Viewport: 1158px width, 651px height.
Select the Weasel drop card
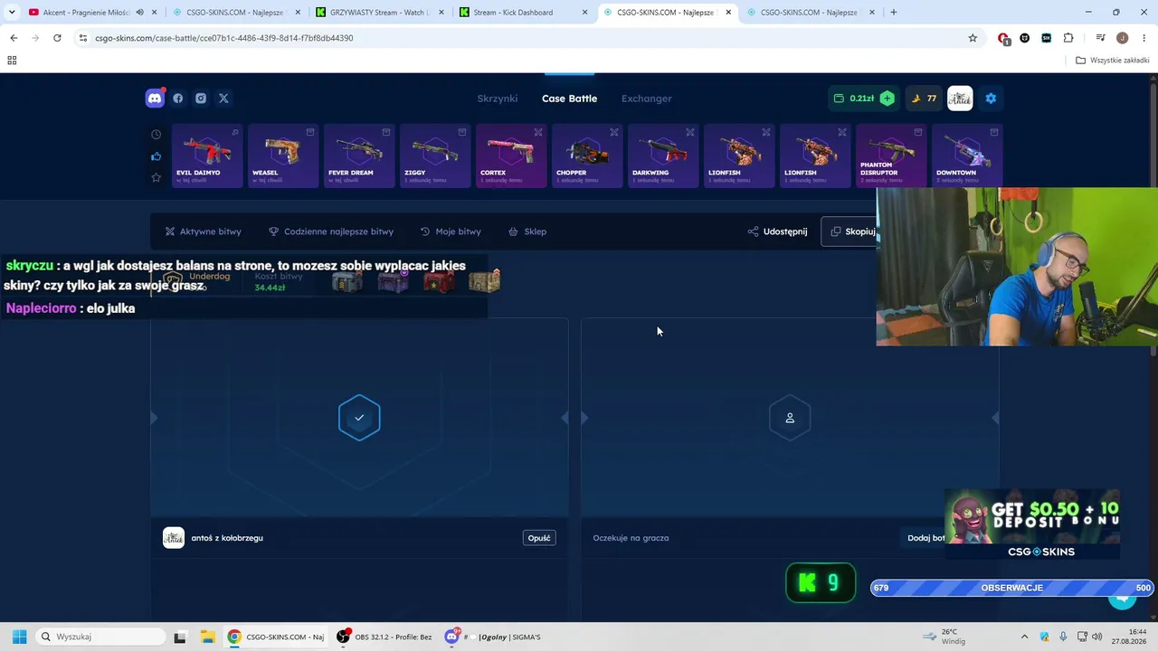point(283,156)
